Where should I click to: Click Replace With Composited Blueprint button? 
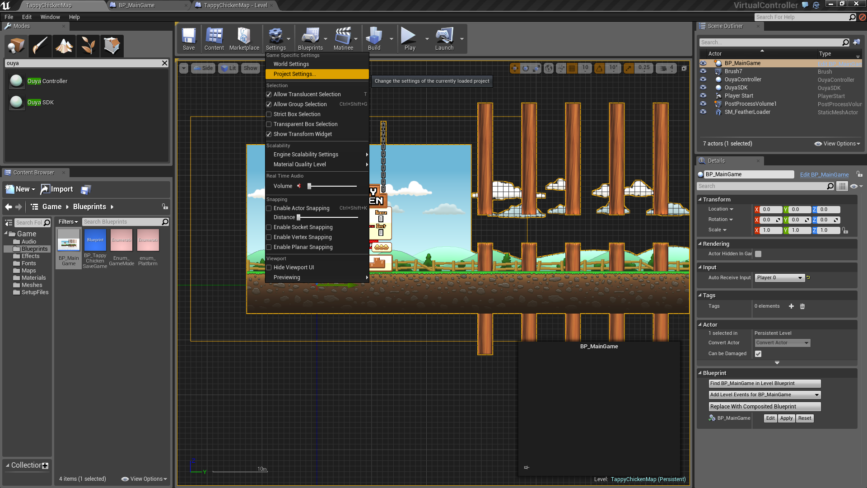[764, 407]
